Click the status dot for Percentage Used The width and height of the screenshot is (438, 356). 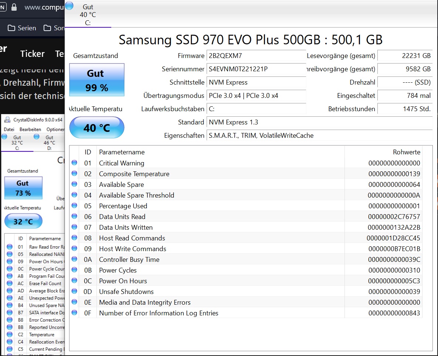point(74,206)
